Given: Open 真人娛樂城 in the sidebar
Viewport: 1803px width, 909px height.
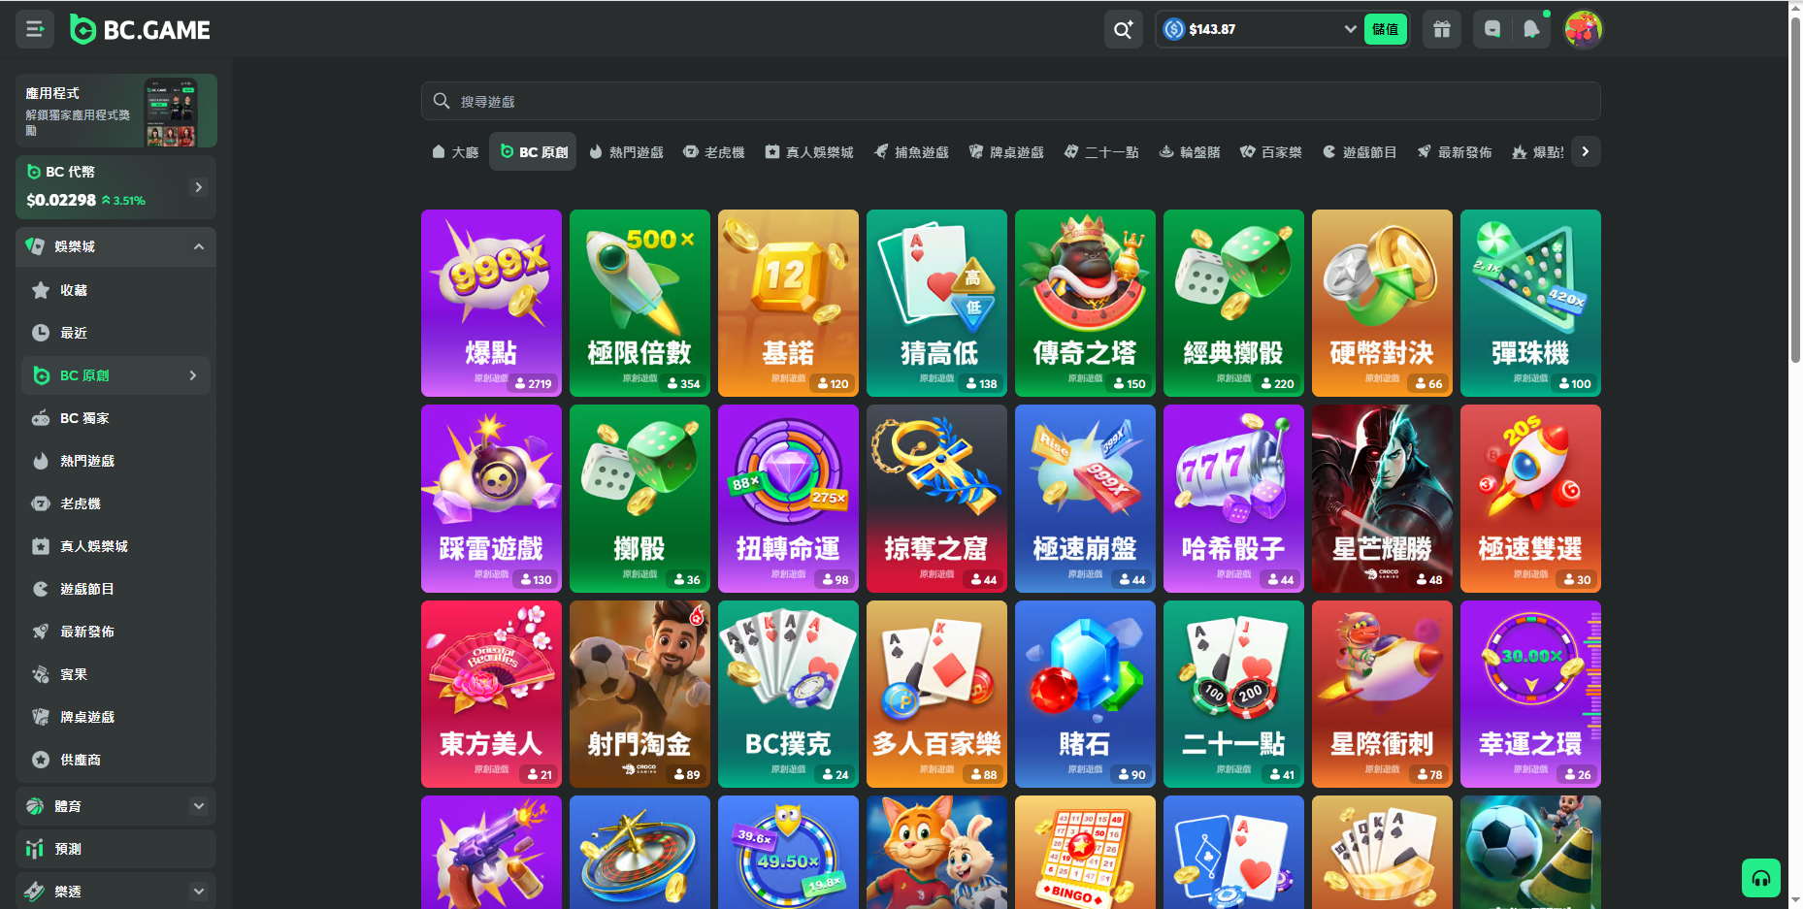Looking at the screenshot, I should click(x=116, y=546).
